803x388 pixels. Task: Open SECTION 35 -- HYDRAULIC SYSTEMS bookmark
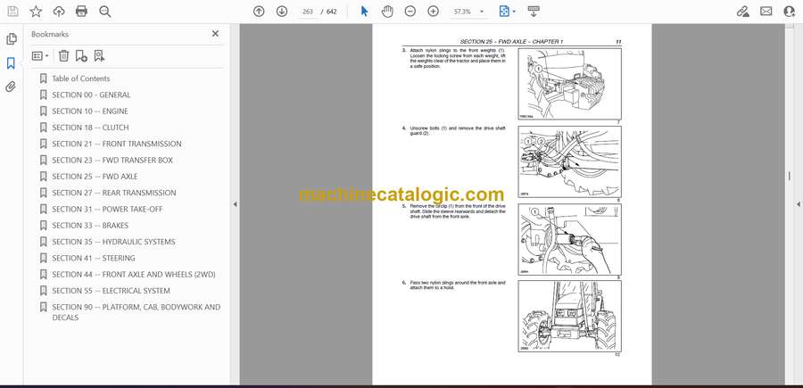point(113,242)
